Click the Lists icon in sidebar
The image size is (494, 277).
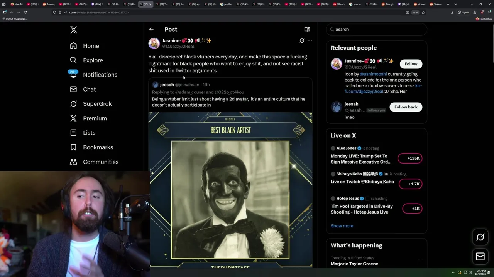pyautogui.click(x=73, y=133)
